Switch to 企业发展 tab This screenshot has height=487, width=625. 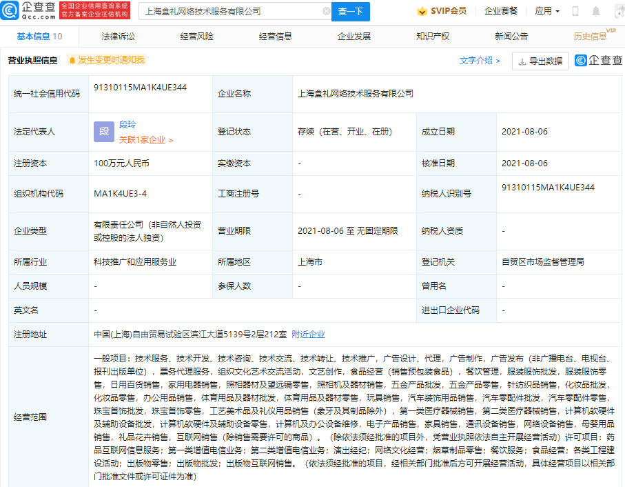click(354, 37)
